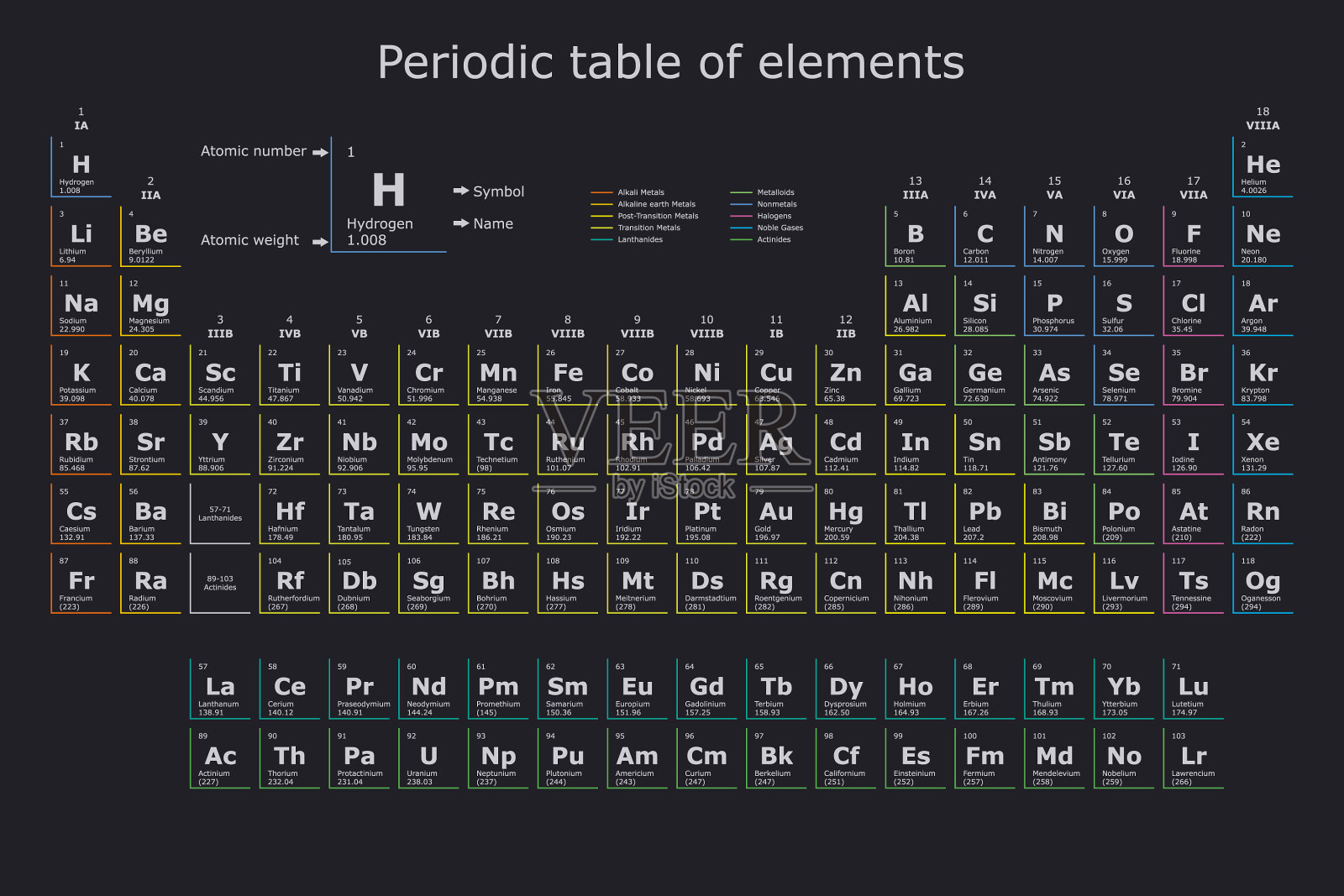Click the Carbon (C) element cell
1344x896 pixels.
point(984,236)
